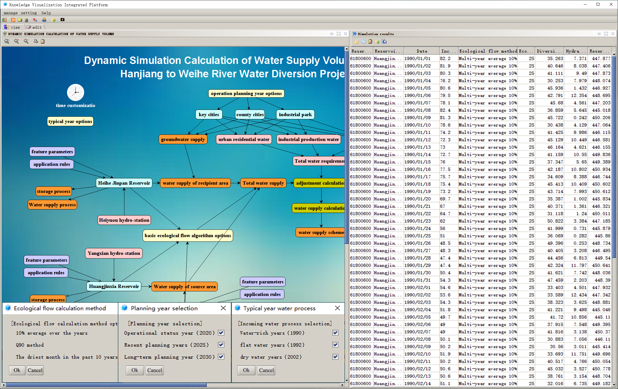
Task: Click Ok in Typical year water process dialog
Action: click(x=246, y=370)
